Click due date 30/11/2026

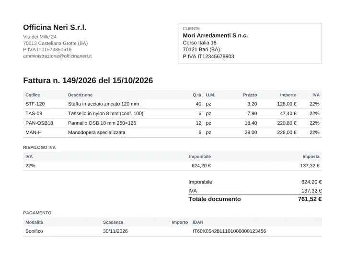coord(115,231)
